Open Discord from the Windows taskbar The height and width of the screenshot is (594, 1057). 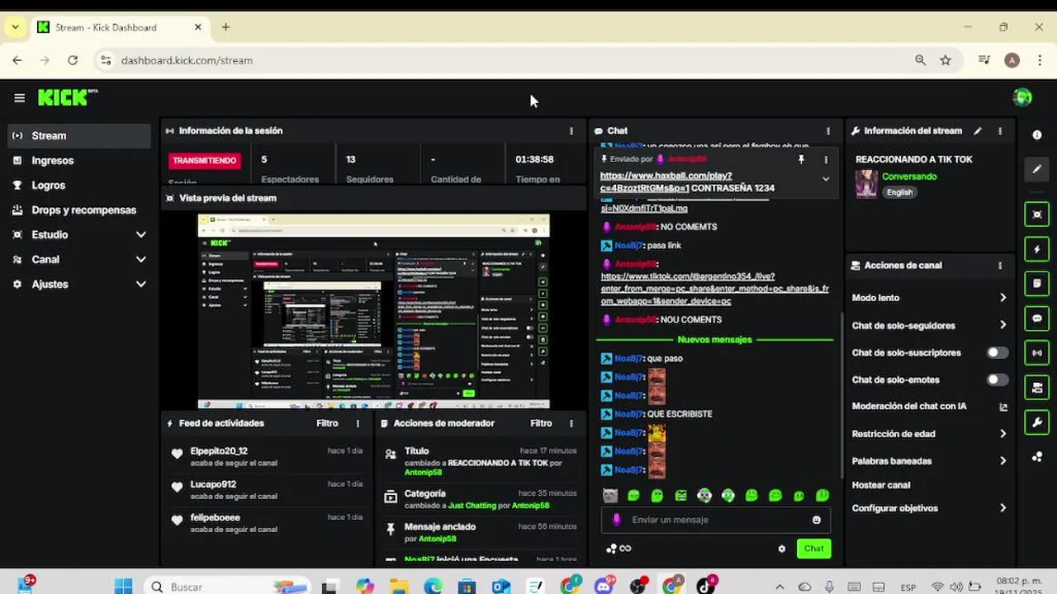pos(604,587)
